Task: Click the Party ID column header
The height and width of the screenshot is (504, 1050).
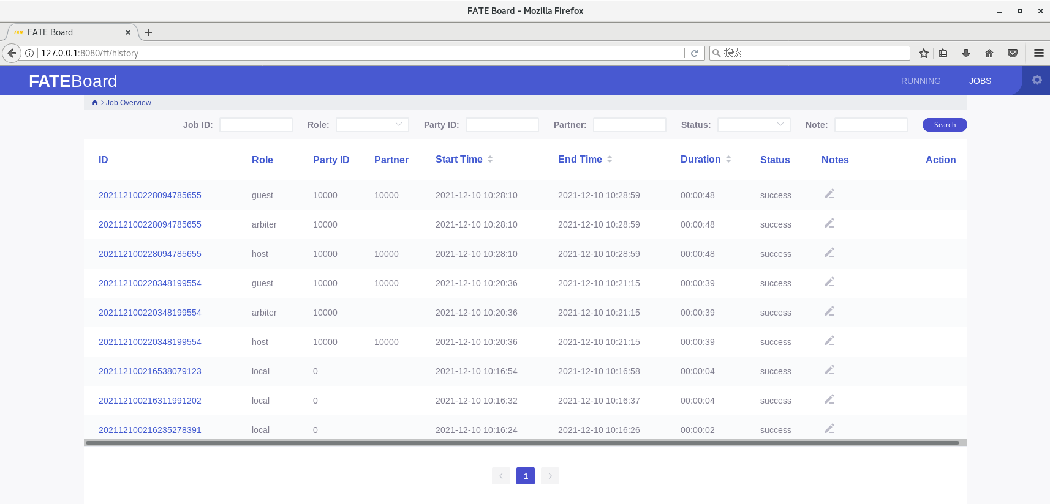Action: click(331, 160)
